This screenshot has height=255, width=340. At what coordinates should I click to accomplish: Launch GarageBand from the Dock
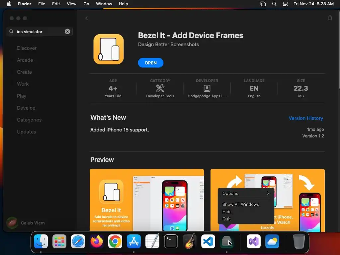pos(190,241)
